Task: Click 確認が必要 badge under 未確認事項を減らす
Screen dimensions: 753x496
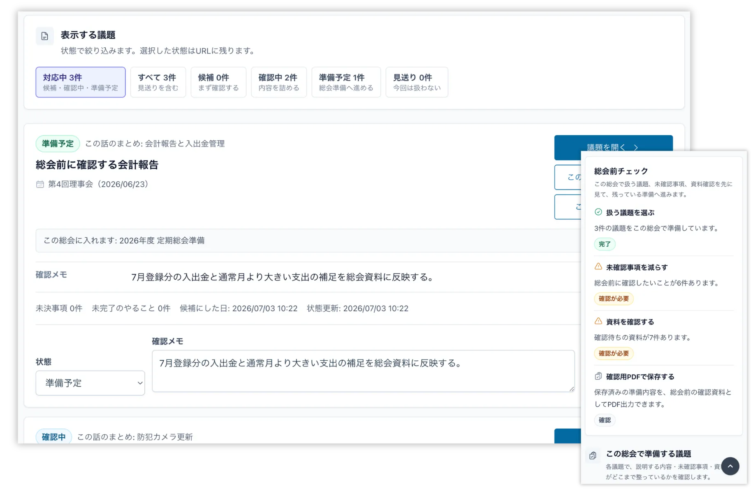Action: click(x=614, y=299)
